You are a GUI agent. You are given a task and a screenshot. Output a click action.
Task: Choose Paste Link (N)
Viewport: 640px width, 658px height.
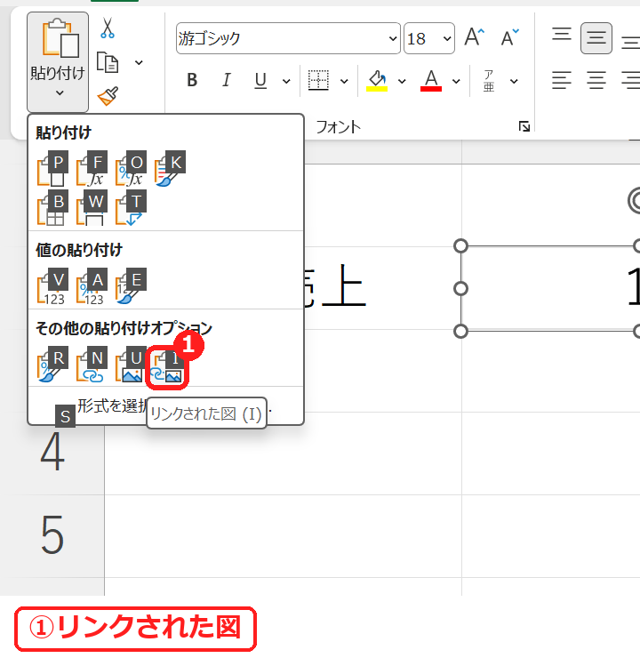[x=92, y=365]
